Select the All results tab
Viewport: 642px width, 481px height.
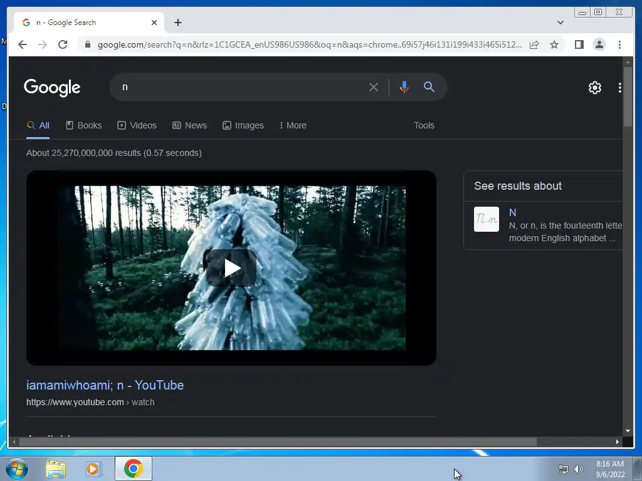tap(38, 125)
